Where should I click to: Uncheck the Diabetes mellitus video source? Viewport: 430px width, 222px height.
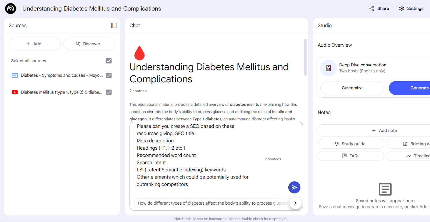pyautogui.click(x=109, y=92)
